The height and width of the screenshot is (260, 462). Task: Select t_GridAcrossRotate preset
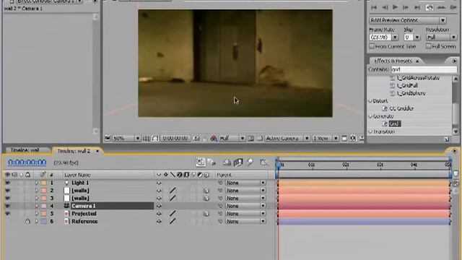(x=418, y=78)
